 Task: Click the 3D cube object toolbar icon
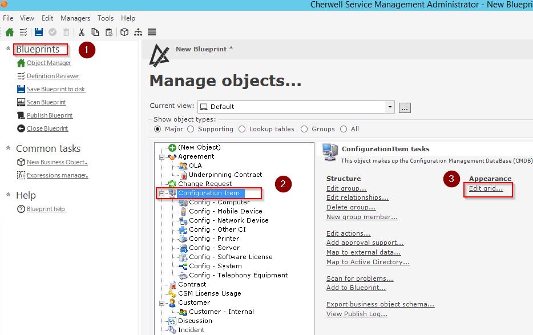pyautogui.click(x=124, y=32)
